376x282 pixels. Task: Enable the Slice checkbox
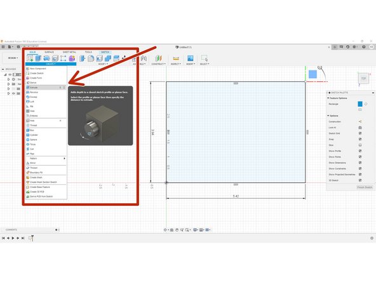pyautogui.click(x=360, y=145)
